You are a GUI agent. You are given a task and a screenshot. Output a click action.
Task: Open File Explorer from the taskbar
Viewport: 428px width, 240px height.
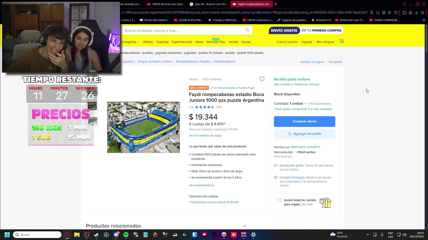point(77,235)
